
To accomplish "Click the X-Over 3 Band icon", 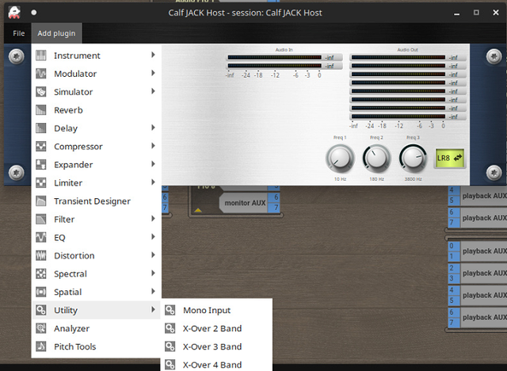I will (x=170, y=346).
